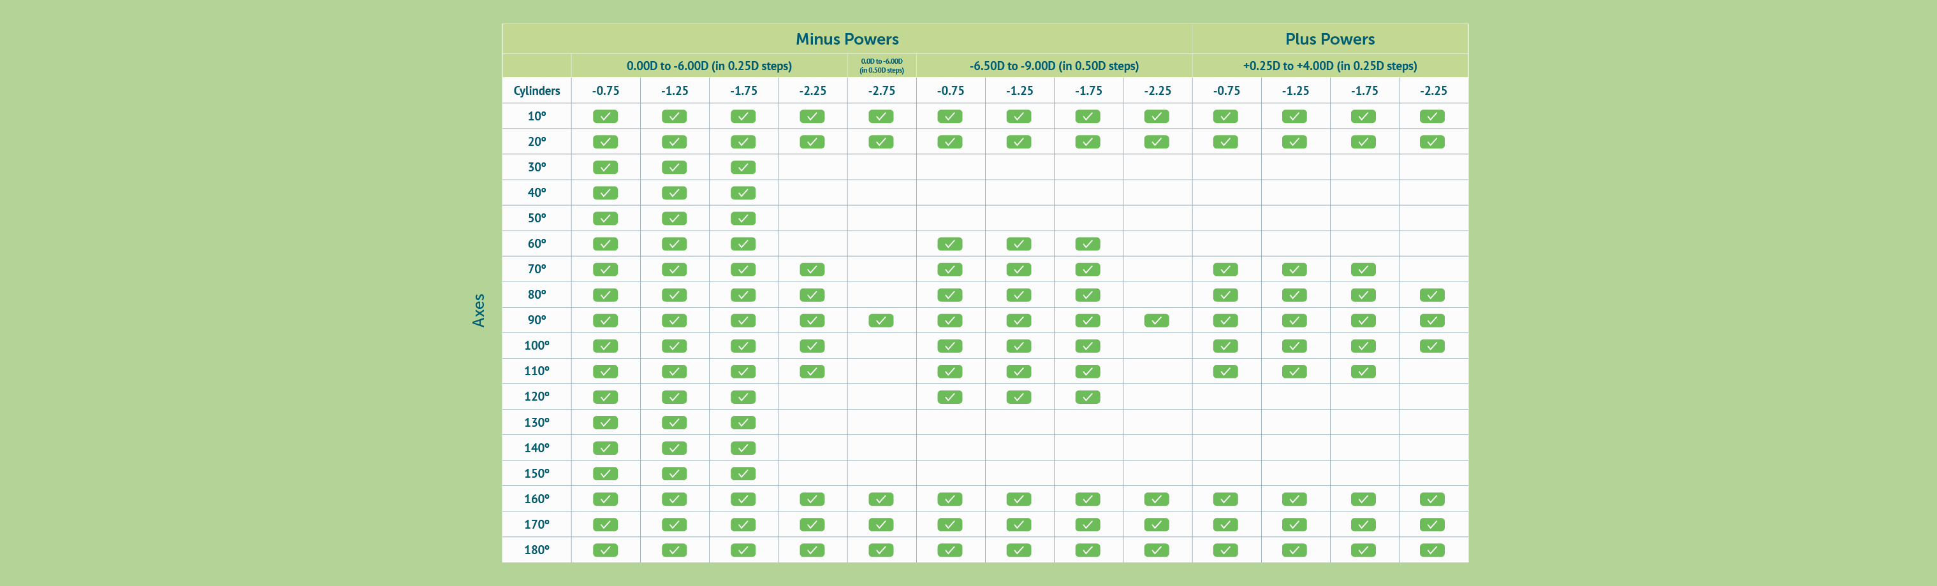This screenshot has width=1937, height=586.
Task: Click "+0.25D to +4.00D (in 0.25D steps)" heading
Action: (1329, 66)
